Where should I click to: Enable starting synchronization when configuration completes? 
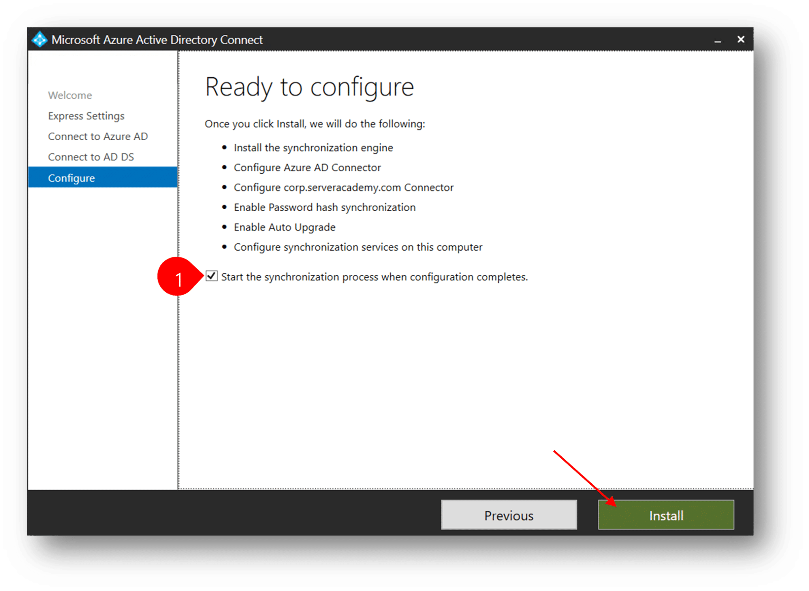point(212,277)
